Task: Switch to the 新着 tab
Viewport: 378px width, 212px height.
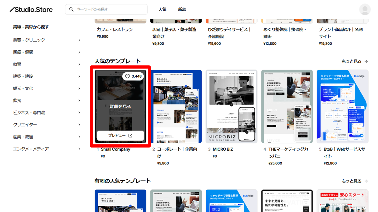Action: pos(183,9)
